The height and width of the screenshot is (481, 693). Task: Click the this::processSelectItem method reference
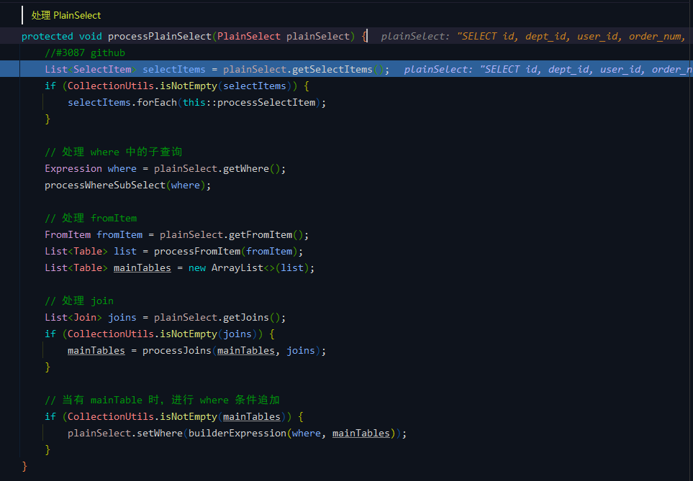(x=249, y=103)
